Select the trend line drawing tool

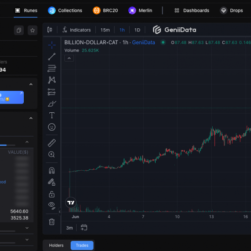[x=52, y=57]
